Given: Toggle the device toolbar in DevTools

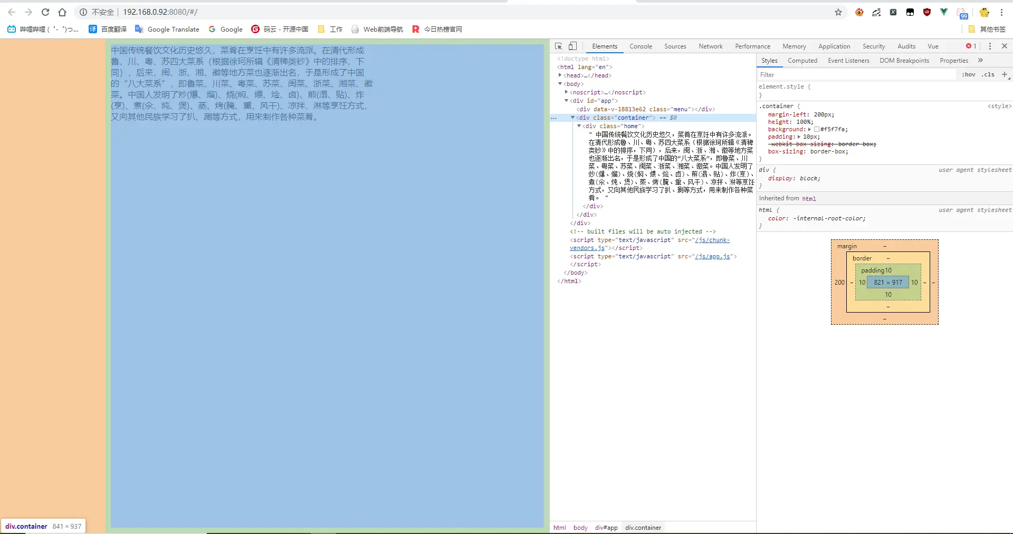Looking at the screenshot, I should (572, 46).
